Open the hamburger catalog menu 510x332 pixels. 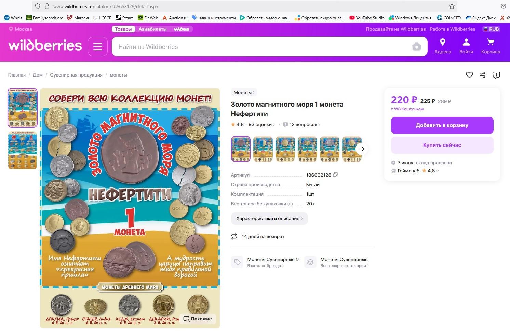point(98,46)
